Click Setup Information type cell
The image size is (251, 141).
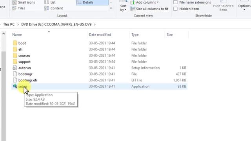click(146, 68)
